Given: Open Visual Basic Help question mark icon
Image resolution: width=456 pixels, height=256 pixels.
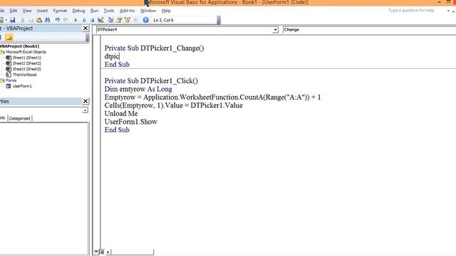Looking at the screenshot, I should tap(145, 20).
